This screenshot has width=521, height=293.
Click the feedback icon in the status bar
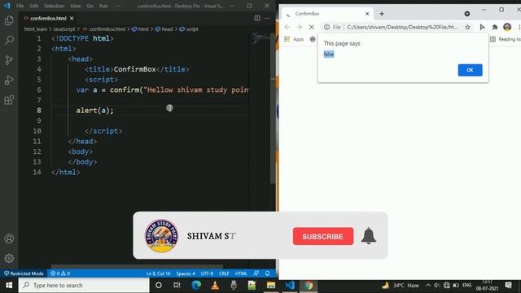[x=256, y=273]
